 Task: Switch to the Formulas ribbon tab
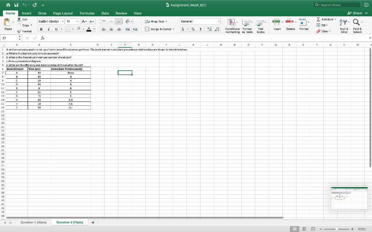tap(87, 13)
